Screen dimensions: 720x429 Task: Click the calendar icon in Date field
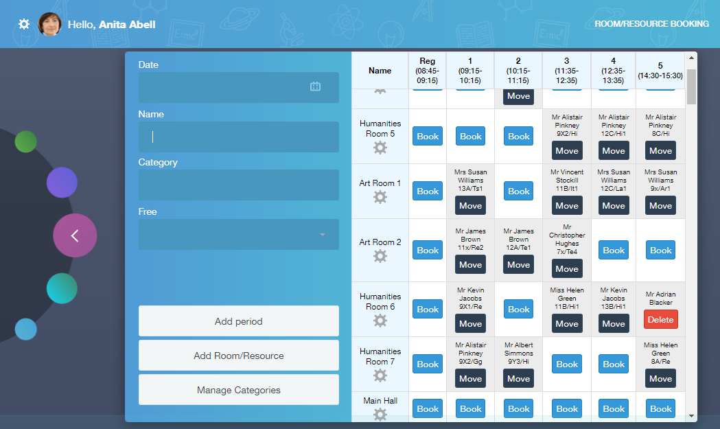point(315,86)
